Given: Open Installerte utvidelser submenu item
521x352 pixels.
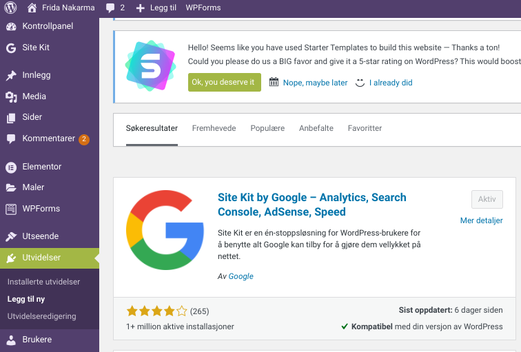Looking at the screenshot, I should (x=43, y=282).
